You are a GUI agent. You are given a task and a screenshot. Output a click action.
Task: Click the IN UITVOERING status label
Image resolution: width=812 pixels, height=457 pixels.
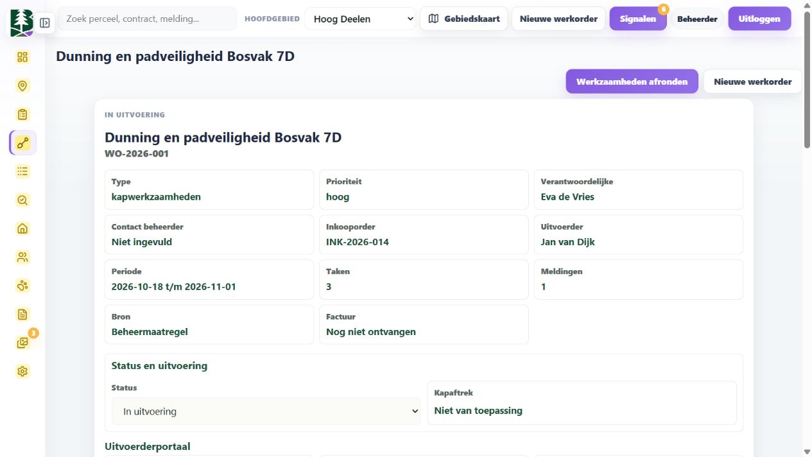(135, 115)
